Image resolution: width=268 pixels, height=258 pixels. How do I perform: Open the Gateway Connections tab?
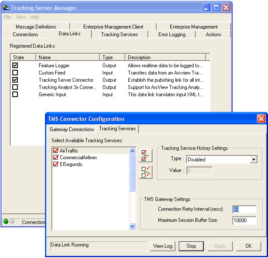point(72,129)
